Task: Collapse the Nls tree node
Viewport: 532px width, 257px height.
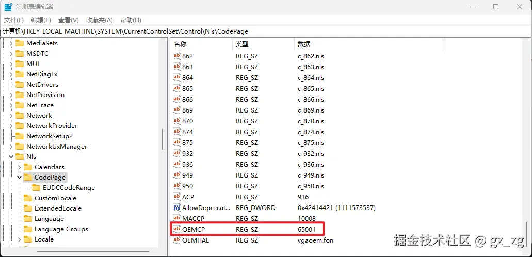Action: click(11, 157)
